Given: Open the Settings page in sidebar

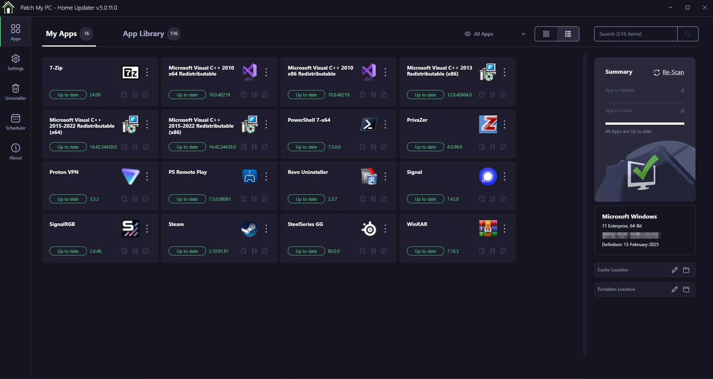Looking at the screenshot, I should pyautogui.click(x=16, y=62).
